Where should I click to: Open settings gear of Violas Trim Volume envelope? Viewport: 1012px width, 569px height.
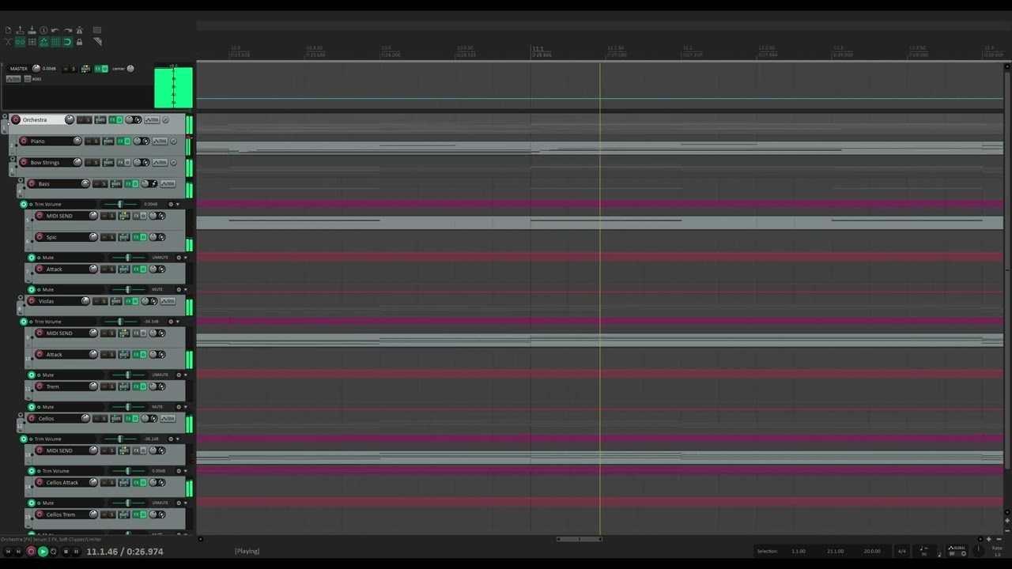pyautogui.click(x=171, y=322)
